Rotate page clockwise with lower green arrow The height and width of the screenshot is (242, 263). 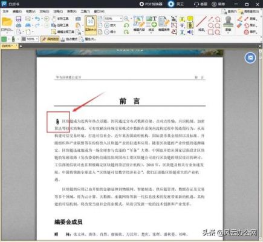pos(126,32)
